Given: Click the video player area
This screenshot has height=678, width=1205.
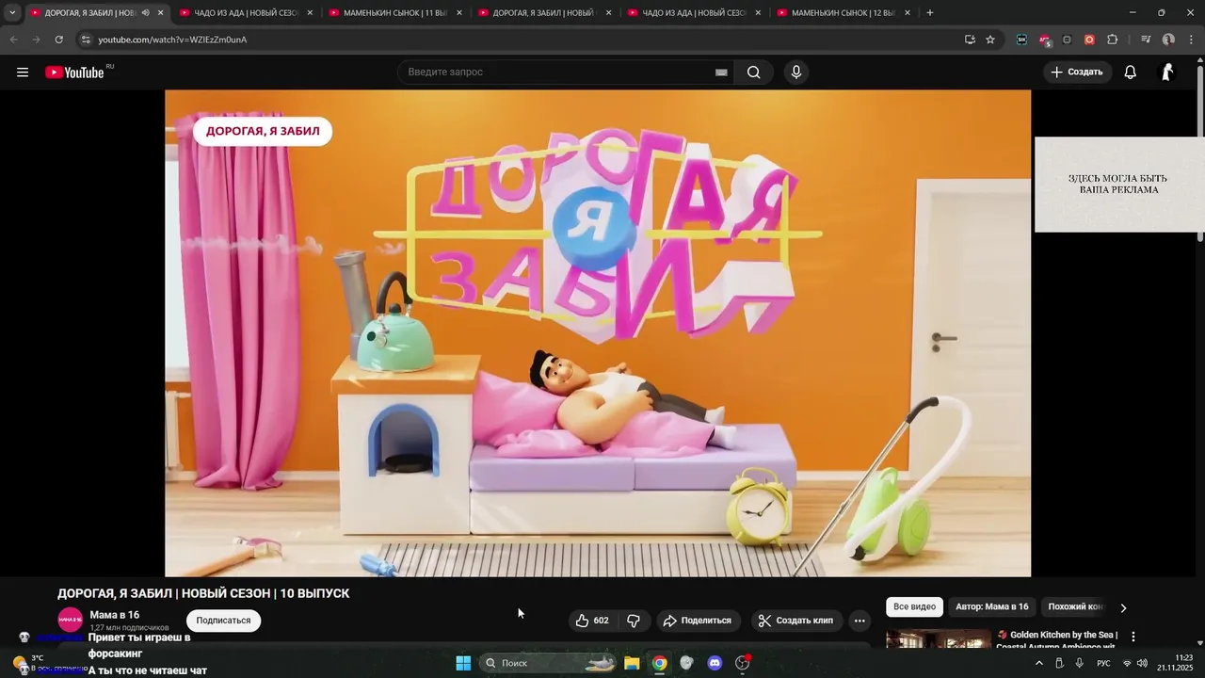Looking at the screenshot, I should coord(598,333).
